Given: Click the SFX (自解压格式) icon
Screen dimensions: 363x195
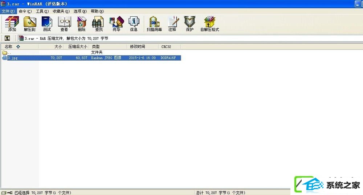Looking at the screenshot, I should [x=210, y=24].
